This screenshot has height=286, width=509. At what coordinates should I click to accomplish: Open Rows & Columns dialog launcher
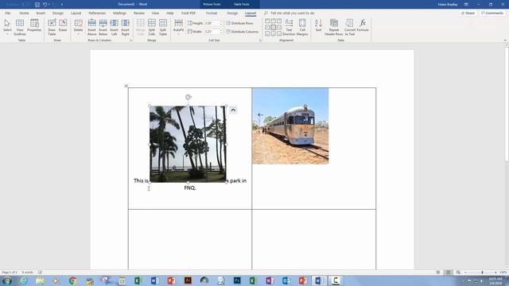[131, 41]
